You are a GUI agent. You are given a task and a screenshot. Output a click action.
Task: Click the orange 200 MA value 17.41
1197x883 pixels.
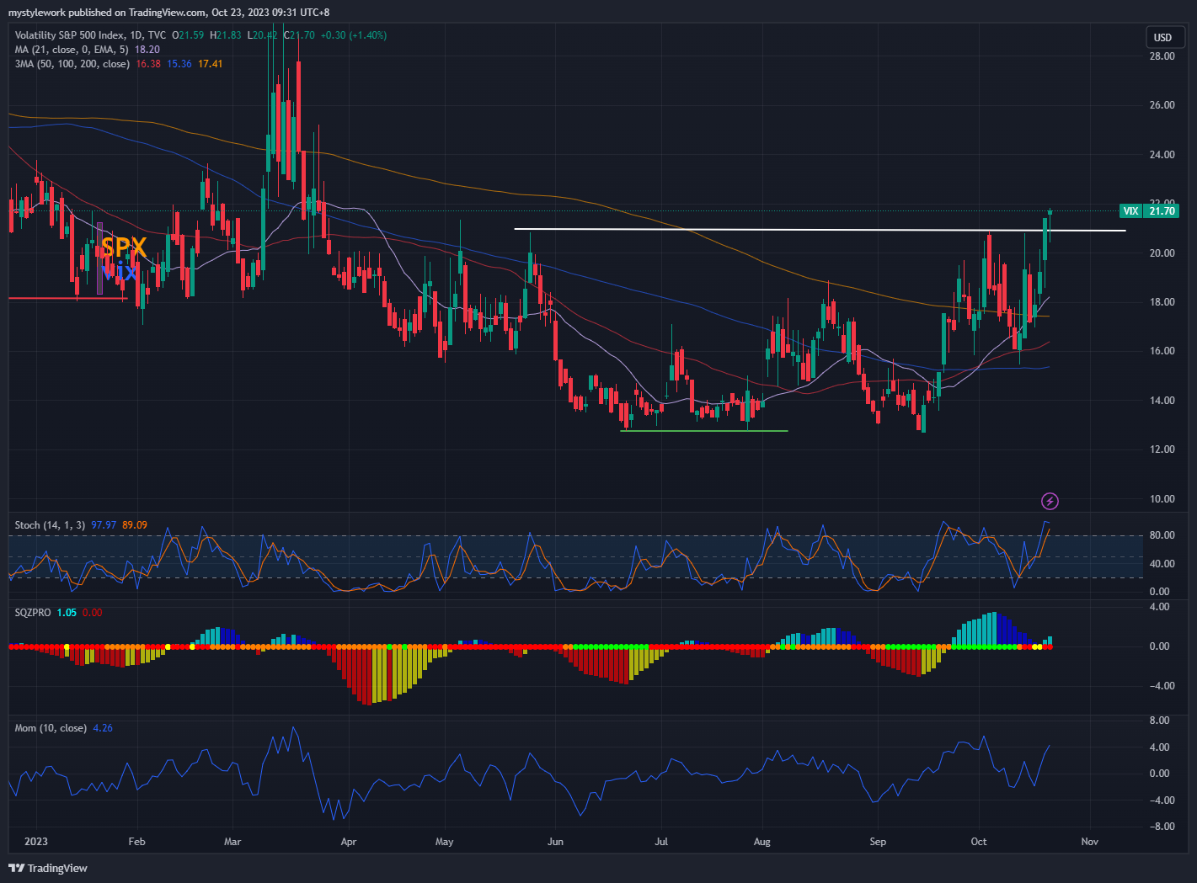(211, 64)
